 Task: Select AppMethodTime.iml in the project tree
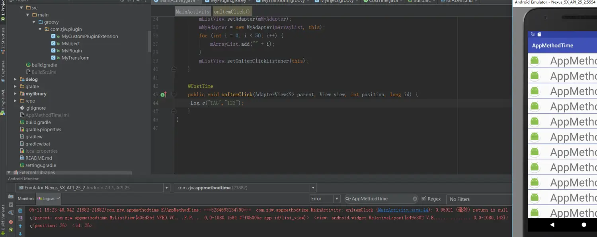(47, 115)
